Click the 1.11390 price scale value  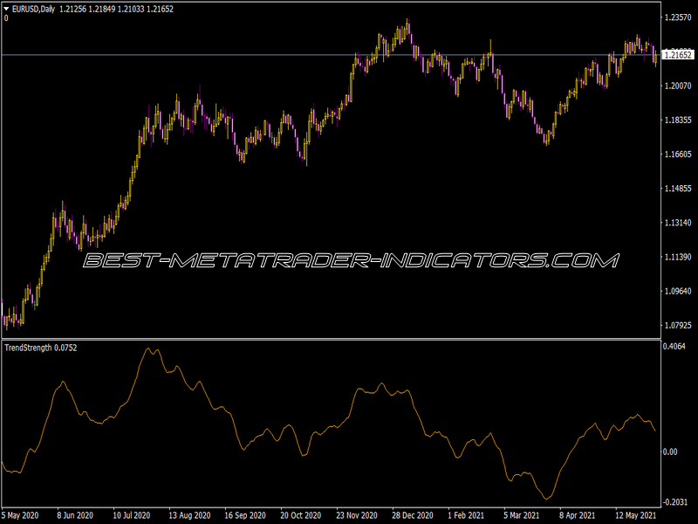point(678,257)
